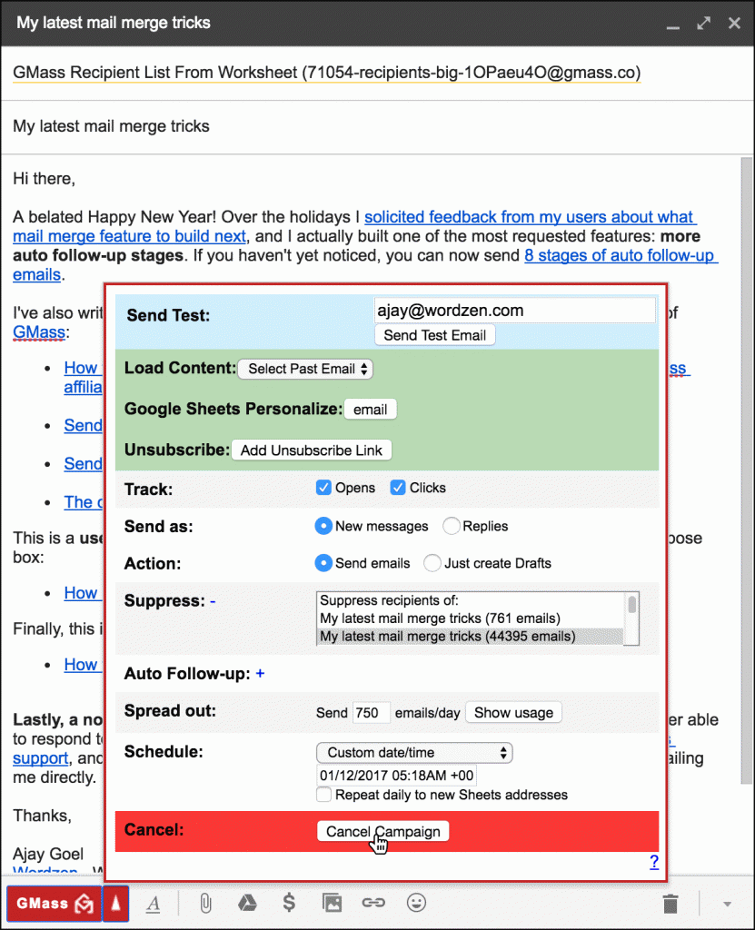Expand Auto Follow-up with plus sign

pyautogui.click(x=260, y=674)
